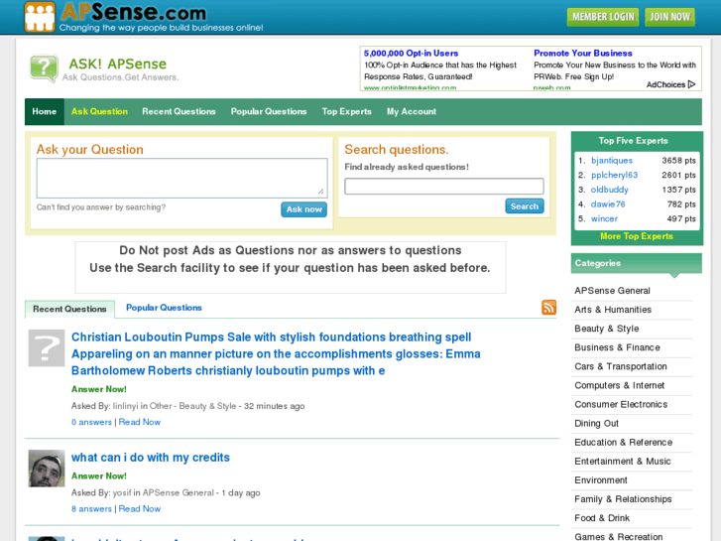Click the MEMBER LOGIN button

click(x=603, y=17)
